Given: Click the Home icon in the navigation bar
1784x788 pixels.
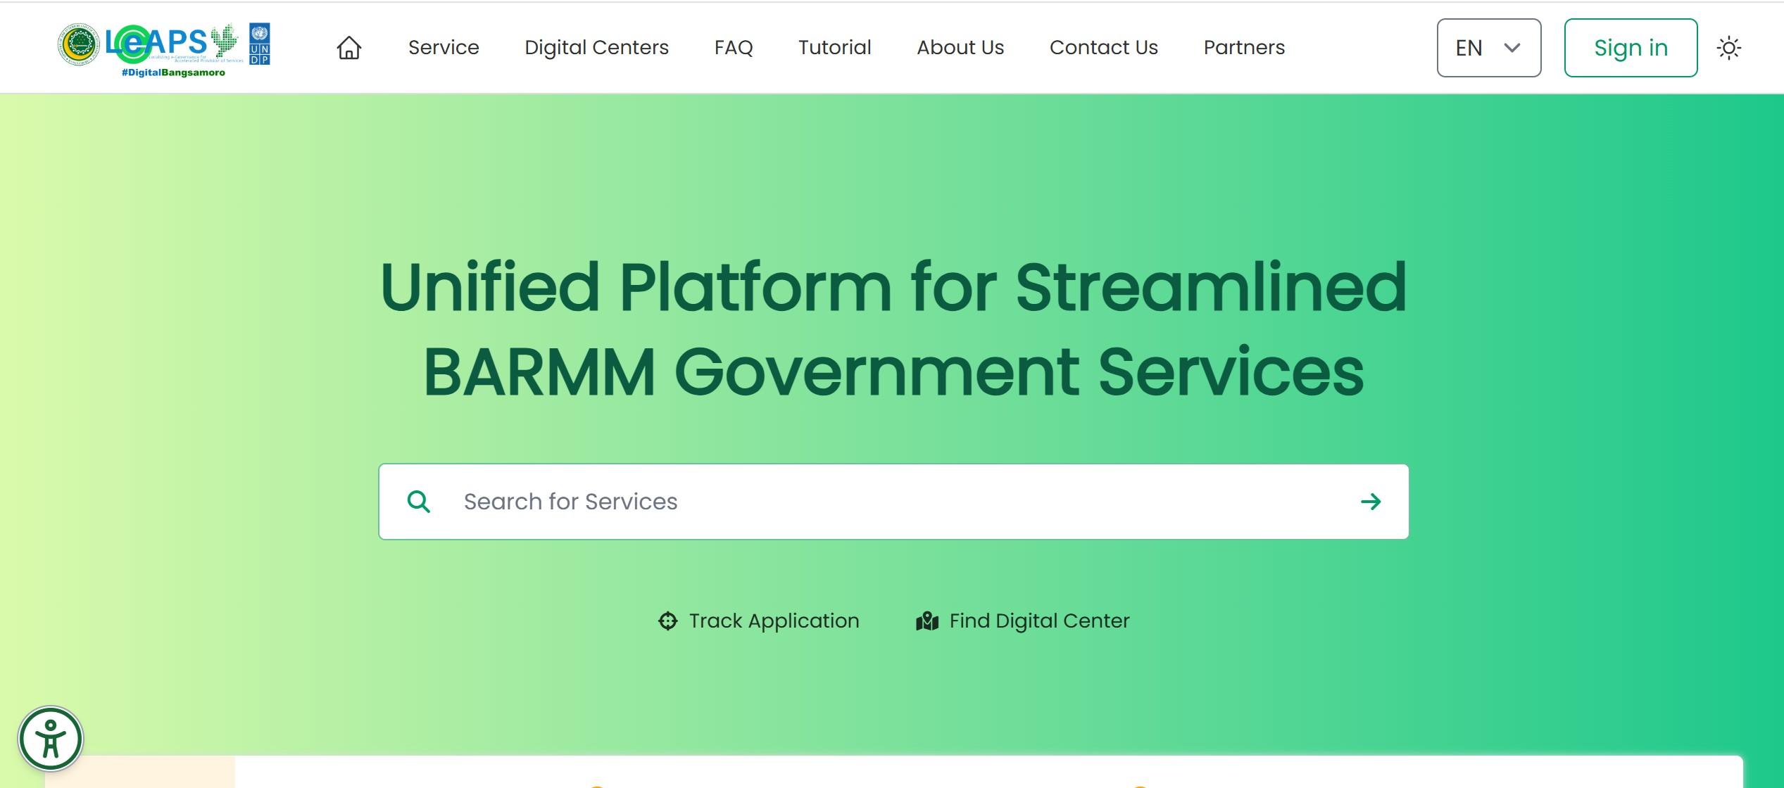Looking at the screenshot, I should (349, 48).
